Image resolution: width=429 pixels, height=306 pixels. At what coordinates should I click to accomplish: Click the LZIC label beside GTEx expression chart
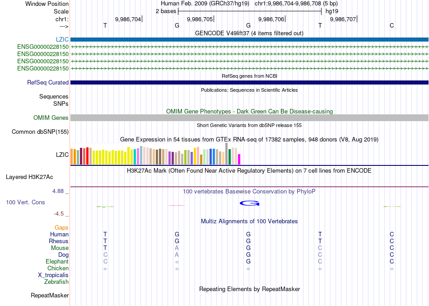tap(62, 155)
